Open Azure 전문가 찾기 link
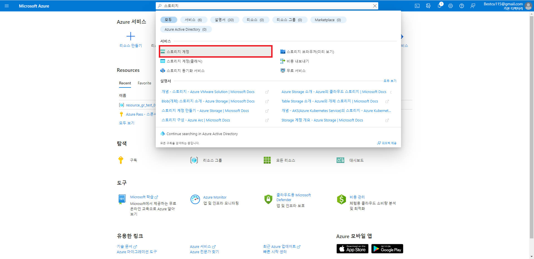This screenshot has width=534, height=259. 204,252
